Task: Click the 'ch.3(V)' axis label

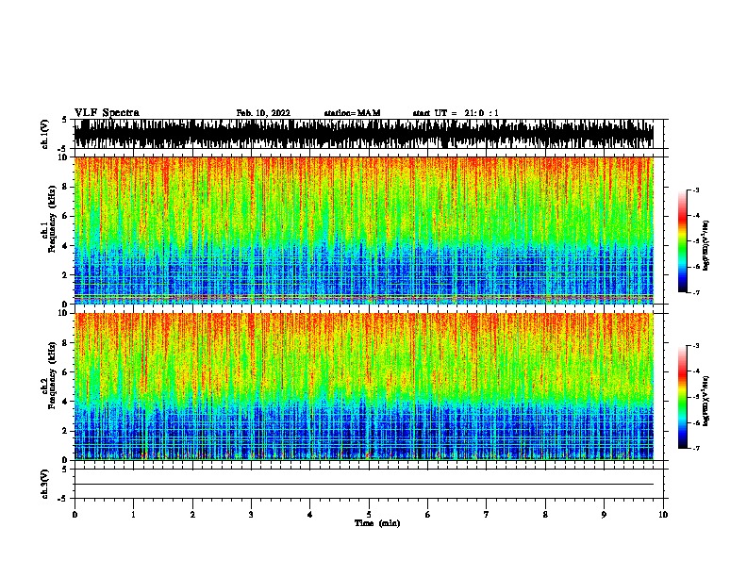Action: [45, 484]
